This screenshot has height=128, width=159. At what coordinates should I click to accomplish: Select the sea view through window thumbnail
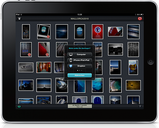pos(115,67)
